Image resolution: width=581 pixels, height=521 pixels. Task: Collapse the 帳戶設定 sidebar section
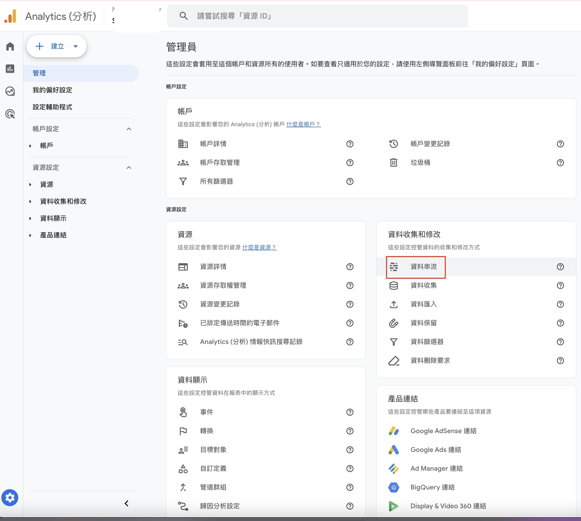[x=129, y=129]
